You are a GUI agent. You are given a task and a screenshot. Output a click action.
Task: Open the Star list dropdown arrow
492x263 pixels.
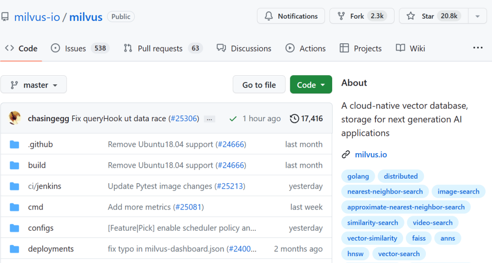(x=477, y=16)
